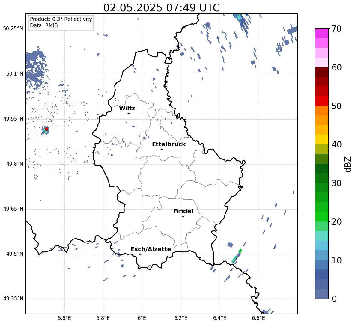Click the 49.8°N latitude label
355x324 pixels.
pyautogui.click(x=14, y=164)
